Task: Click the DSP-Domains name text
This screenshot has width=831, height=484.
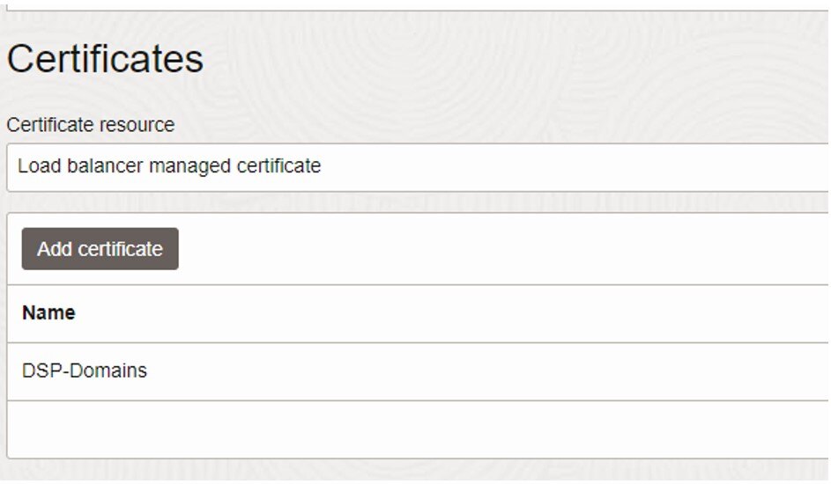Action: point(85,370)
